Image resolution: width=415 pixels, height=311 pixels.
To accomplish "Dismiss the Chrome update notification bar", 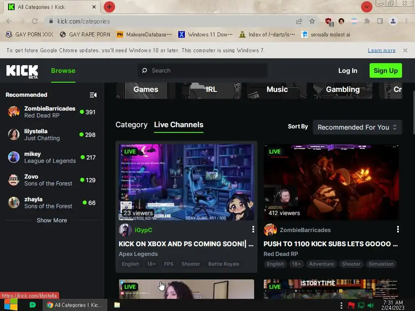I will click(405, 50).
